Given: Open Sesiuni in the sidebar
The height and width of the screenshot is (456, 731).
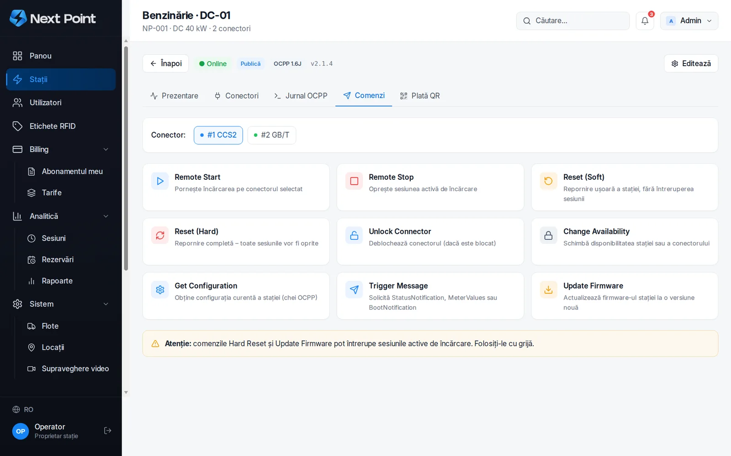Looking at the screenshot, I should pyautogui.click(x=68, y=238).
